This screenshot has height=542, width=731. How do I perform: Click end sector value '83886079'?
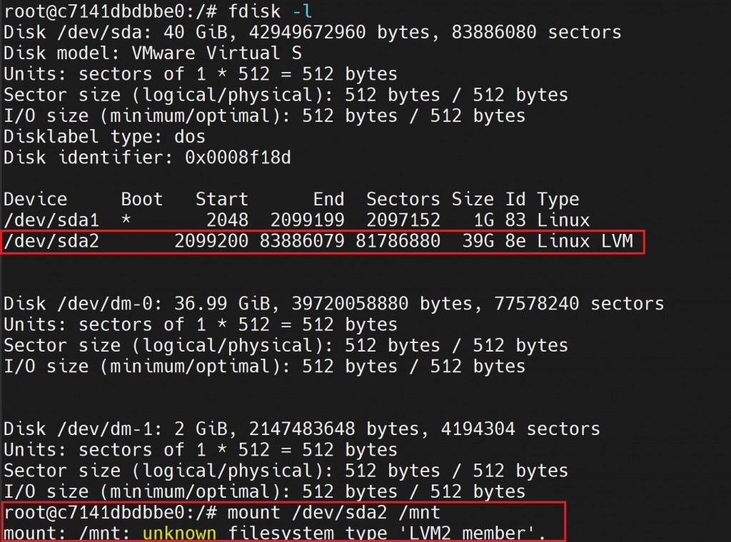[x=302, y=241]
